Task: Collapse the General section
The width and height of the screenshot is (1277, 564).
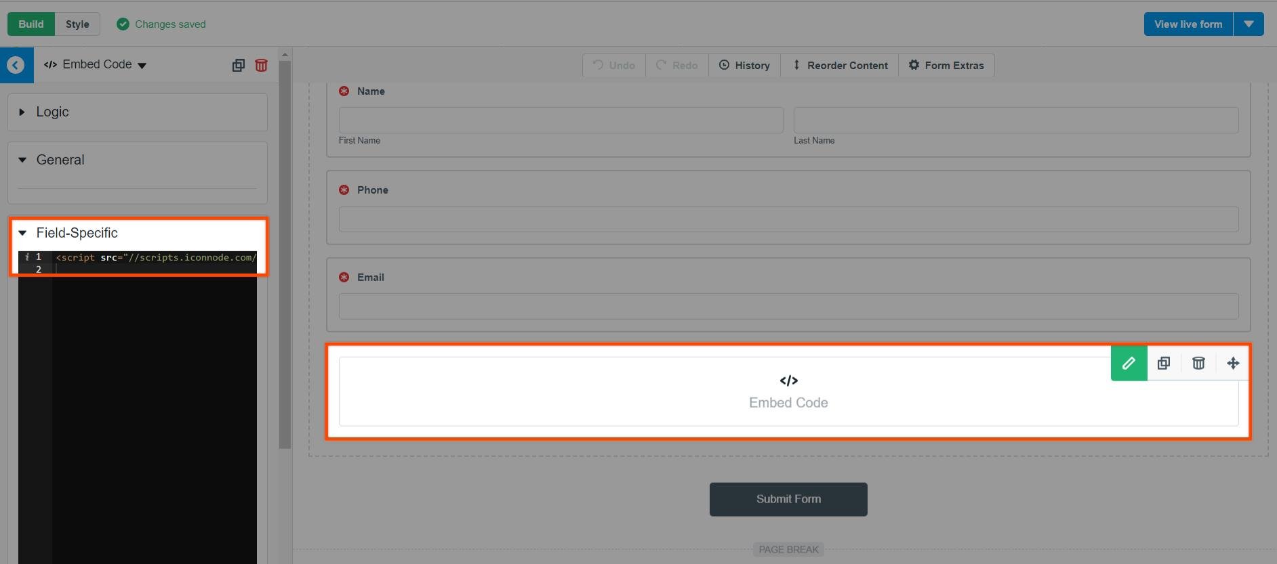Action: [60, 160]
